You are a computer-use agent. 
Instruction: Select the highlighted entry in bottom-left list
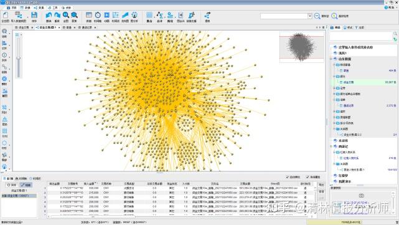coord(19,196)
